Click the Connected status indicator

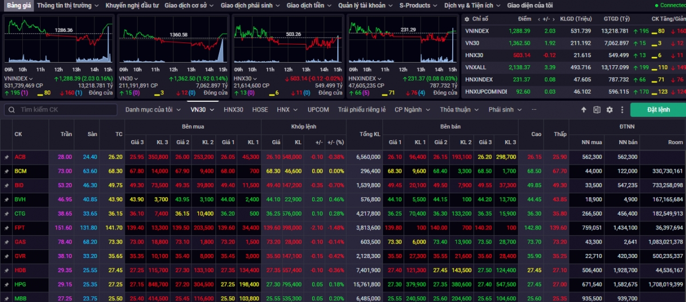669,5
